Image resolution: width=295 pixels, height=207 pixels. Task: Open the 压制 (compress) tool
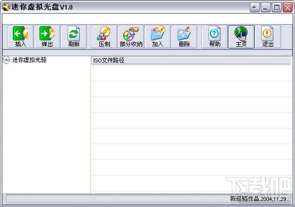pos(104,37)
